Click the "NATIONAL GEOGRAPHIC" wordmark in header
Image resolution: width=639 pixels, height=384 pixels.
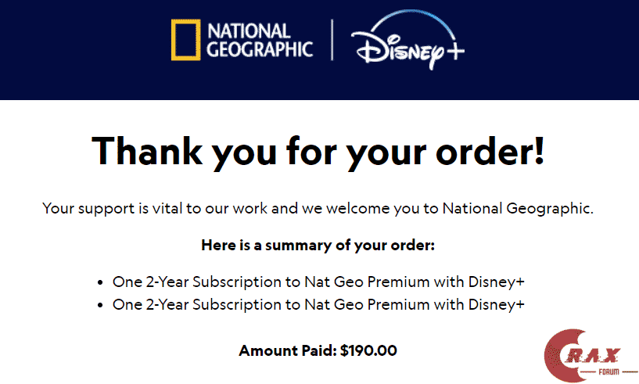[x=260, y=41]
